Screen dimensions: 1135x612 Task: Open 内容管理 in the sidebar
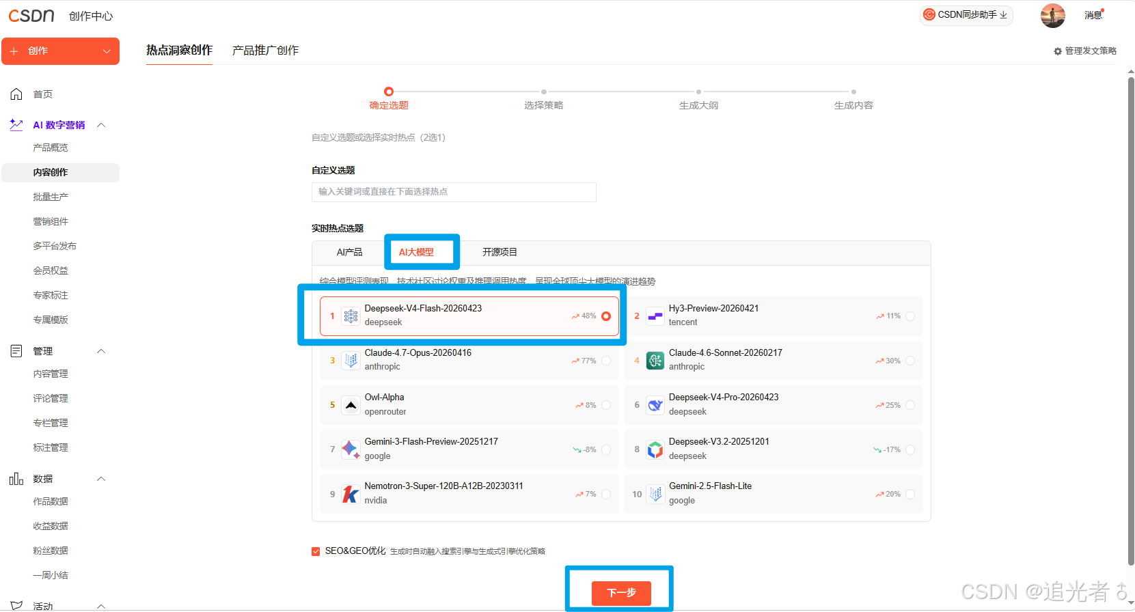point(51,374)
